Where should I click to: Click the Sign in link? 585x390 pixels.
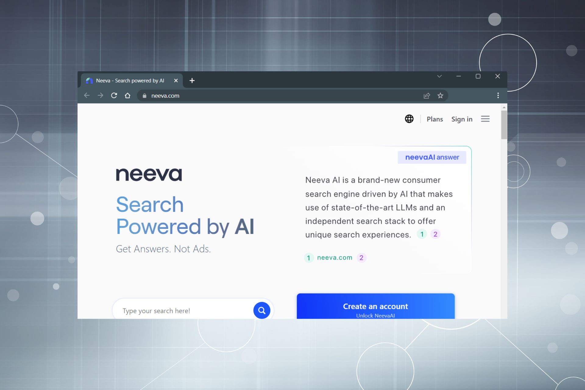pos(462,119)
